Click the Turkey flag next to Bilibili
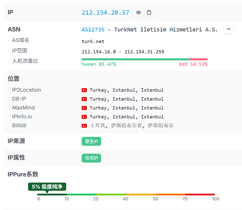Image resolution: width=242 pixels, height=210 pixels. (84, 126)
